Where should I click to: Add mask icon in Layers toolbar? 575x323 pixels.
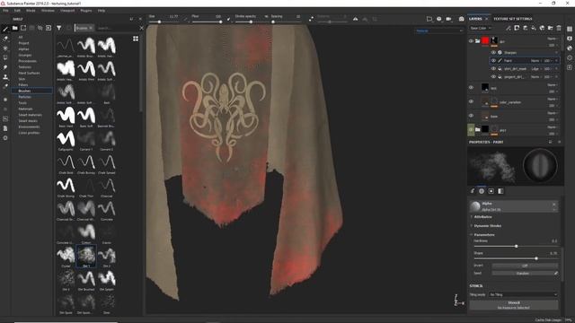517,28
